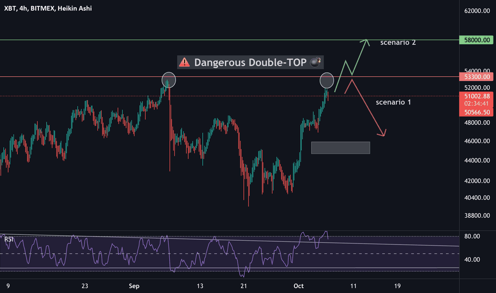The image size is (496, 293).
Task: Click the 38800.00 price scale value
Action: [477, 216]
